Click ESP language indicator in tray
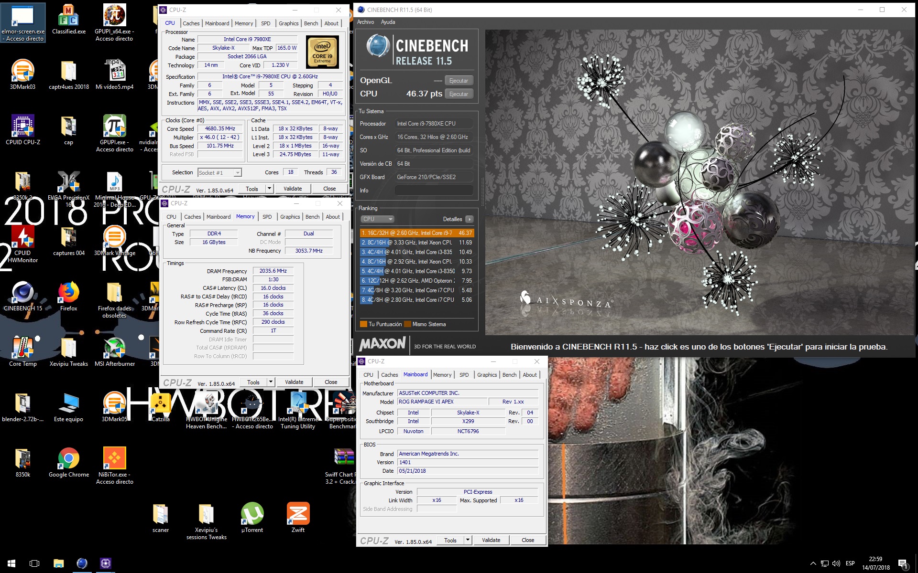 850,563
